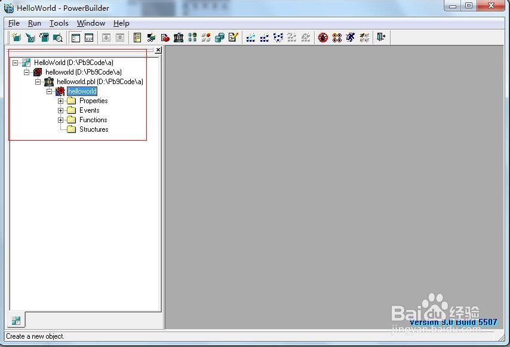Click the Exit door toolbar icon
The height and width of the screenshot is (347, 510).
[x=381, y=38]
